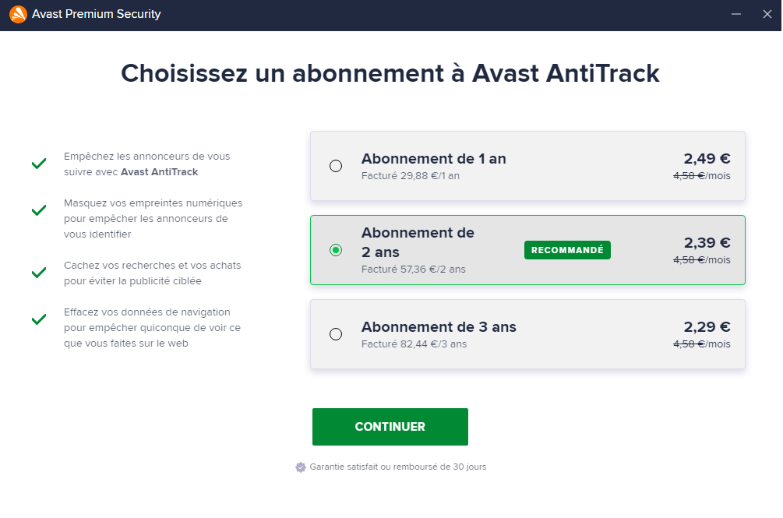Click the 2,29 € monthly price

pyautogui.click(x=707, y=327)
